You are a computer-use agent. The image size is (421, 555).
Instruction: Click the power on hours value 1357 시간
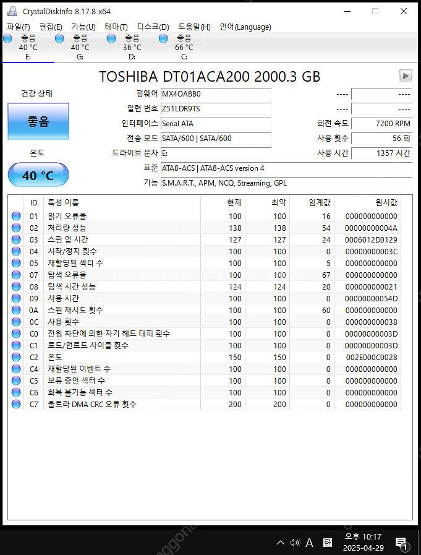tap(381, 153)
